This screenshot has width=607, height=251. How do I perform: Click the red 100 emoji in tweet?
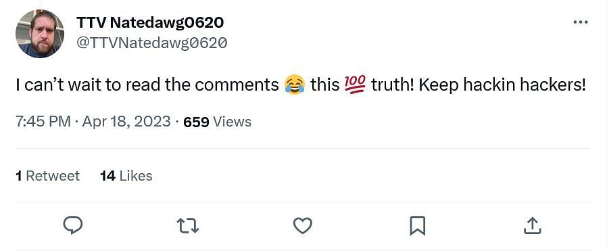pos(355,85)
